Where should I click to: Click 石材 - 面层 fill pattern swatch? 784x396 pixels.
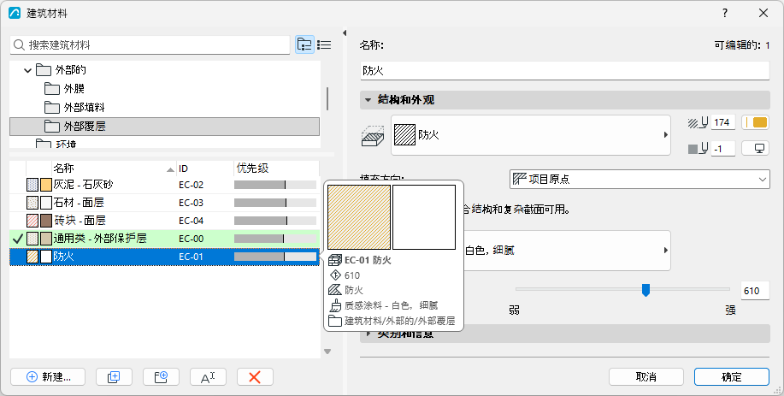click(x=32, y=203)
